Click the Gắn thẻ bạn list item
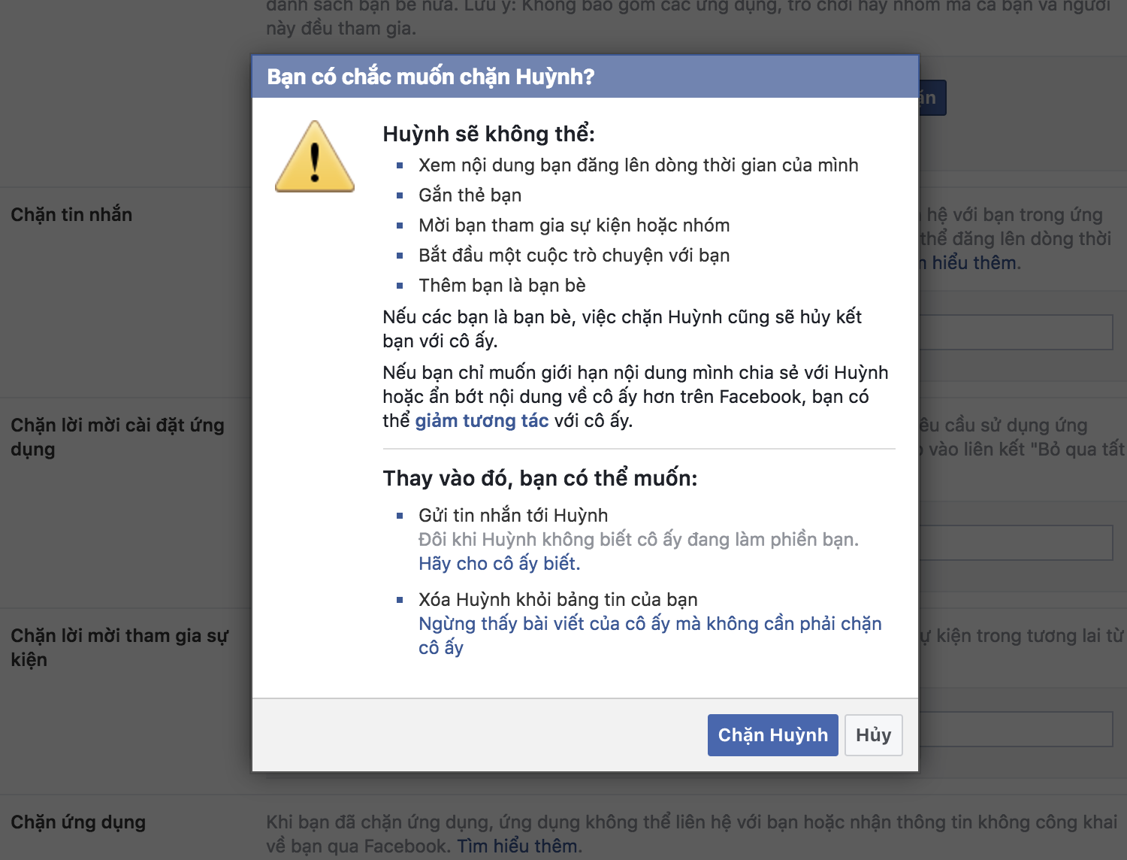Image resolution: width=1127 pixels, height=860 pixels. (470, 195)
